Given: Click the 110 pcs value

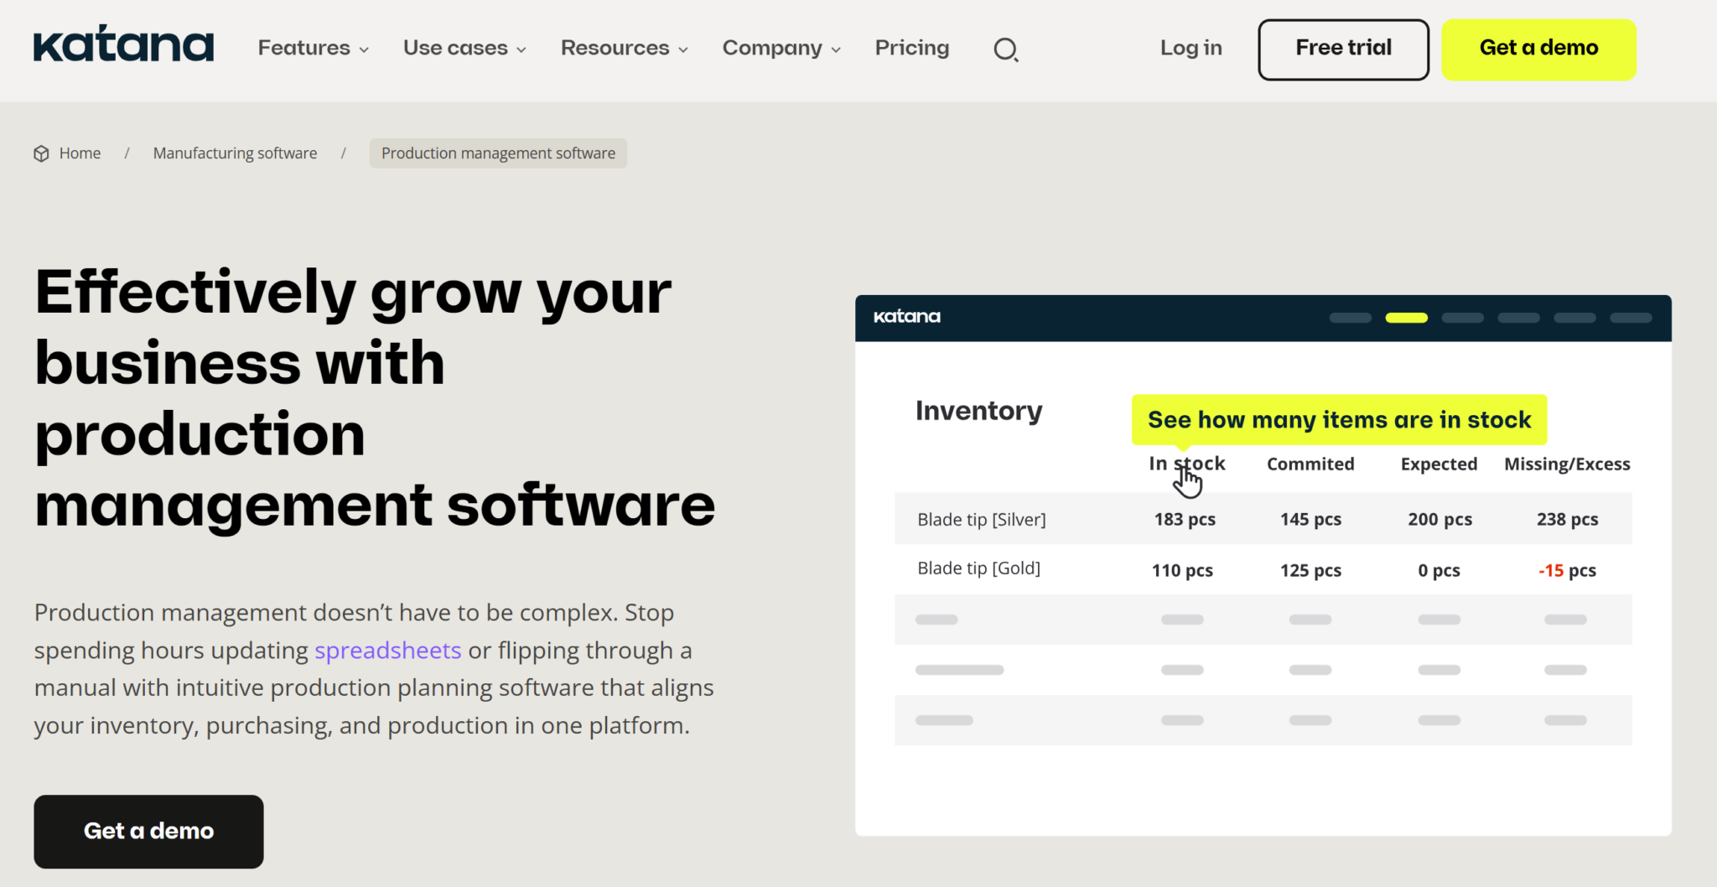Looking at the screenshot, I should coord(1182,570).
